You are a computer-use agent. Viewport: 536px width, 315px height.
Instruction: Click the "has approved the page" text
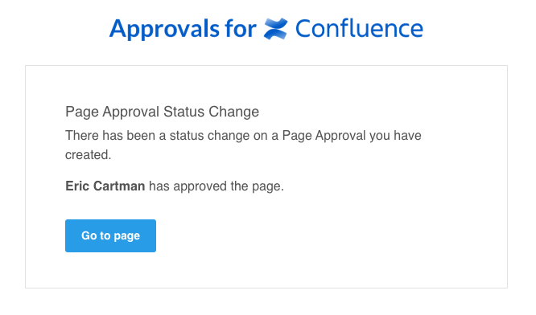click(216, 186)
